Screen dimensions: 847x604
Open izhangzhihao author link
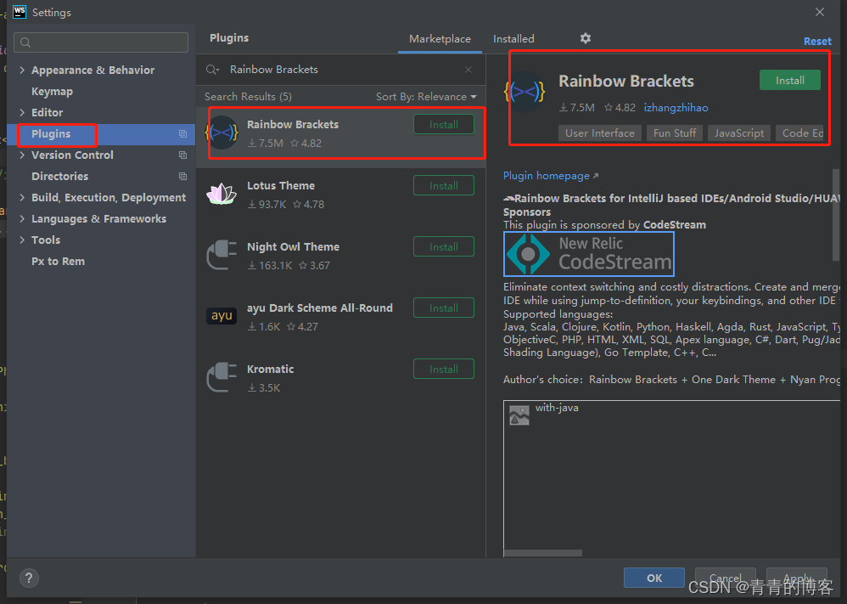(676, 108)
